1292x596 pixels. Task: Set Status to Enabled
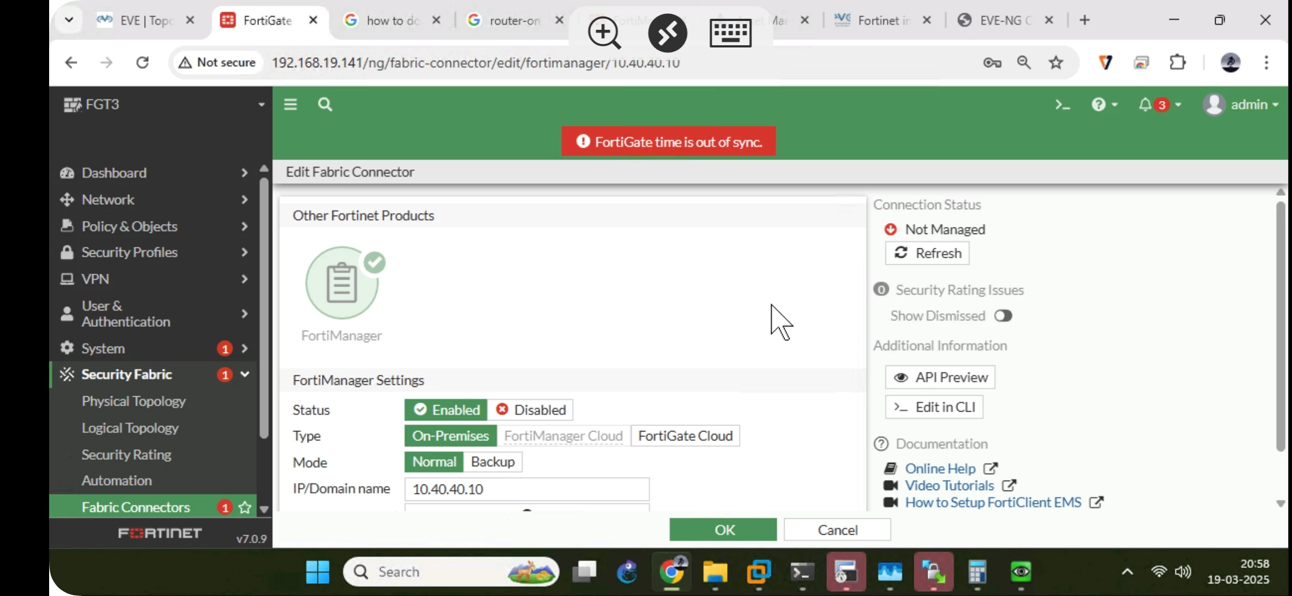446,410
